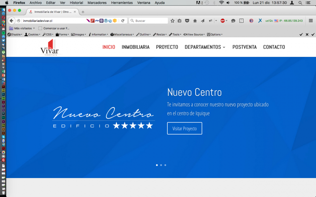316x197 pixels.
Task: Switch to the third slide dot
Action: 165,165
